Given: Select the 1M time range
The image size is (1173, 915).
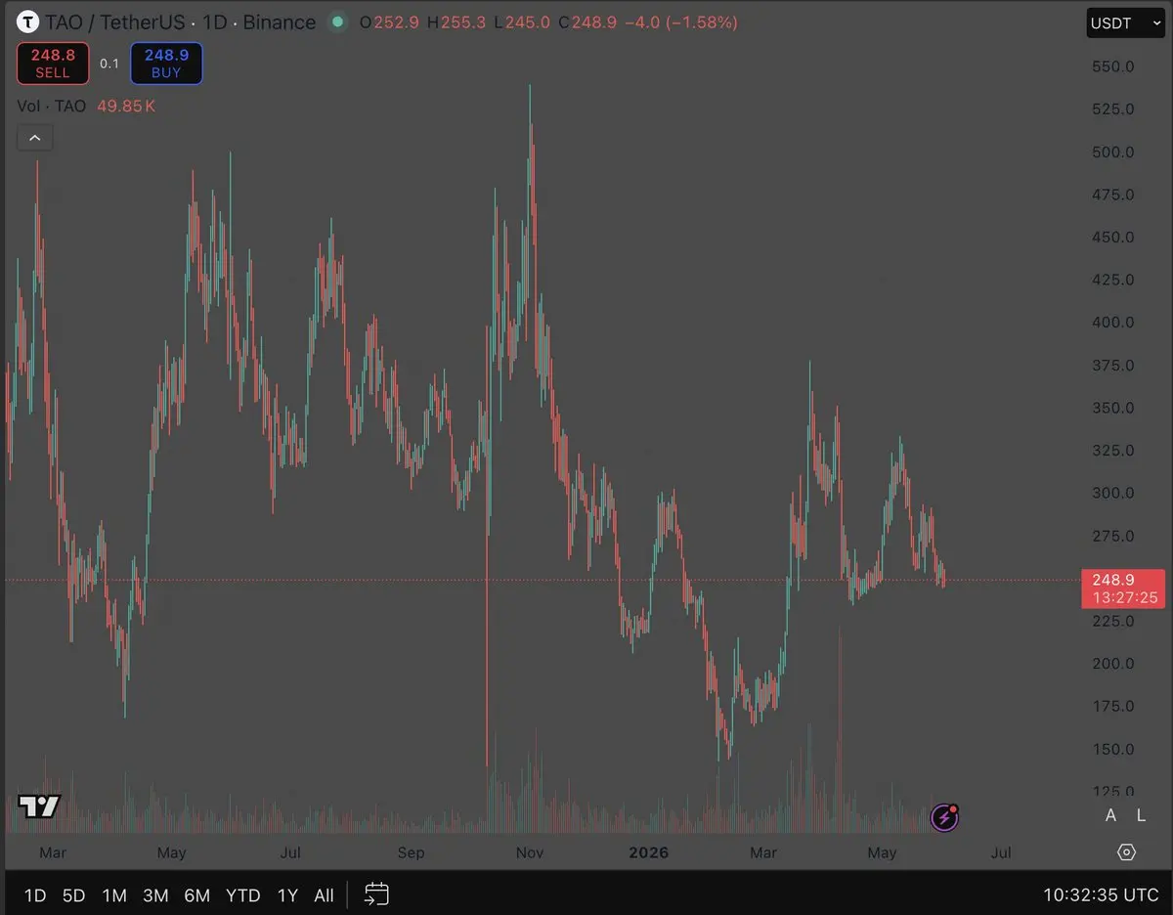Looking at the screenshot, I should [x=114, y=894].
